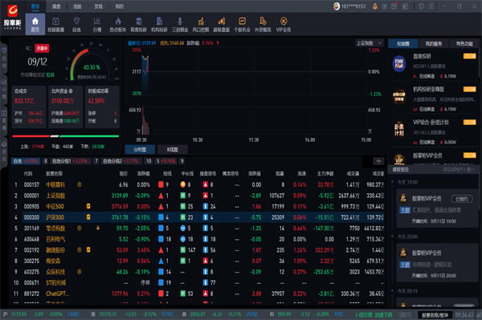Screen dimensions: 482x320
Task: Open the 热点板块 flame icon
Action: 118,24
